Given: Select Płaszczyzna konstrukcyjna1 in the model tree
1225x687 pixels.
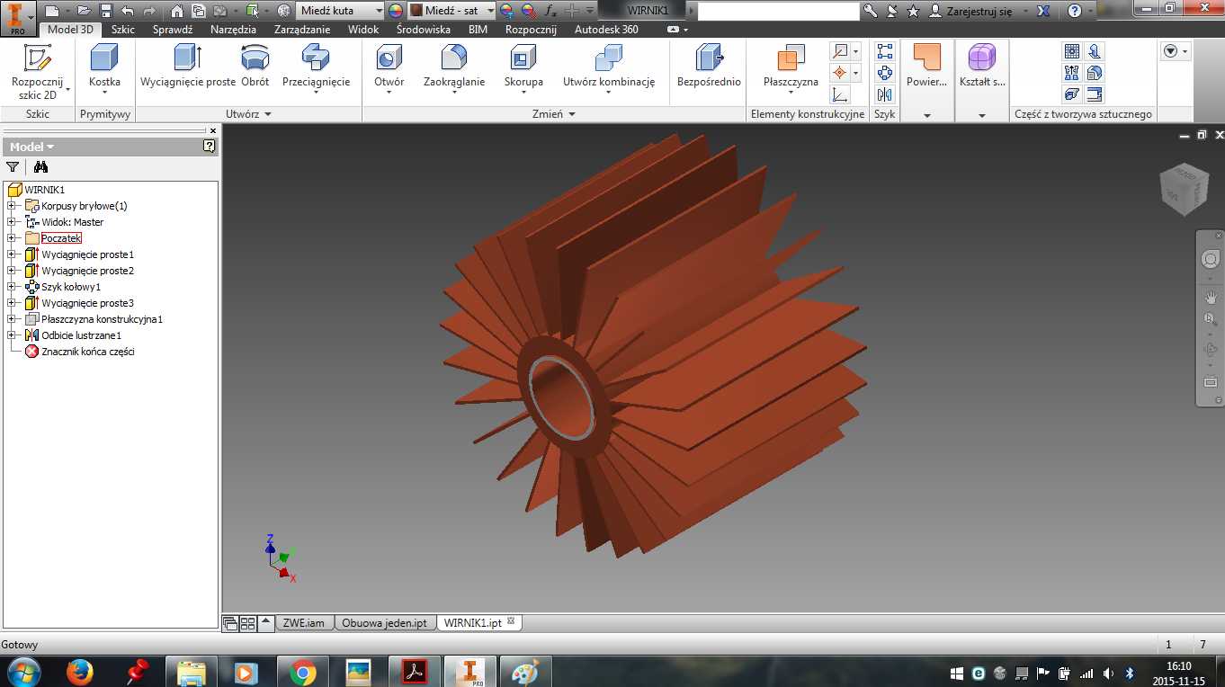Looking at the screenshot, I should click(102, 319).
